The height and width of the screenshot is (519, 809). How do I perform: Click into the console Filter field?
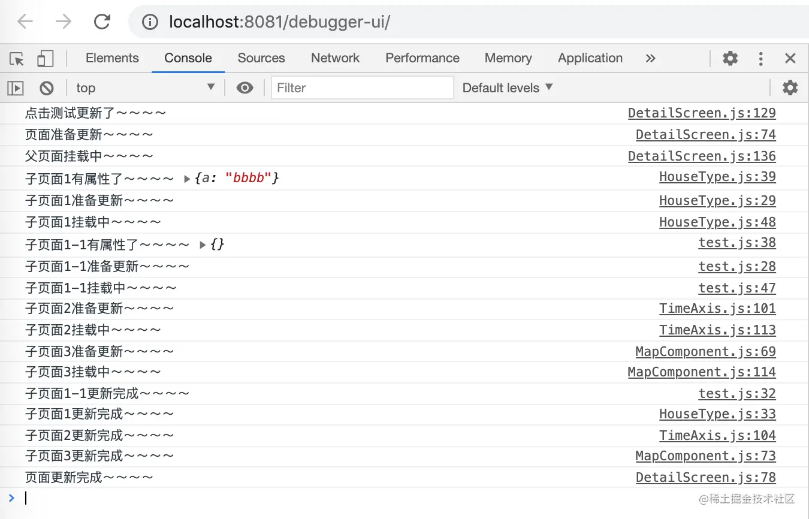point(362,88)
